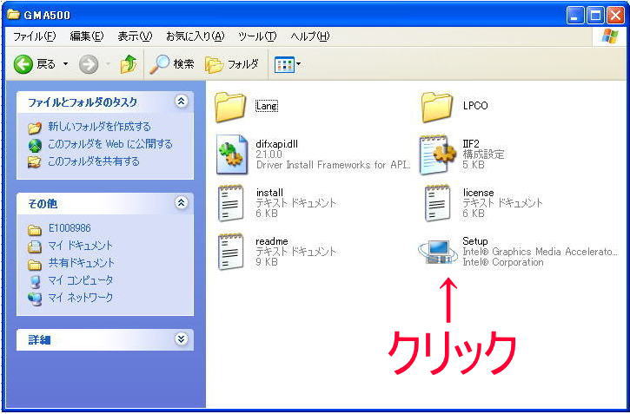
Task: Open the Lang folder icon
Action: tap(230, 107)
